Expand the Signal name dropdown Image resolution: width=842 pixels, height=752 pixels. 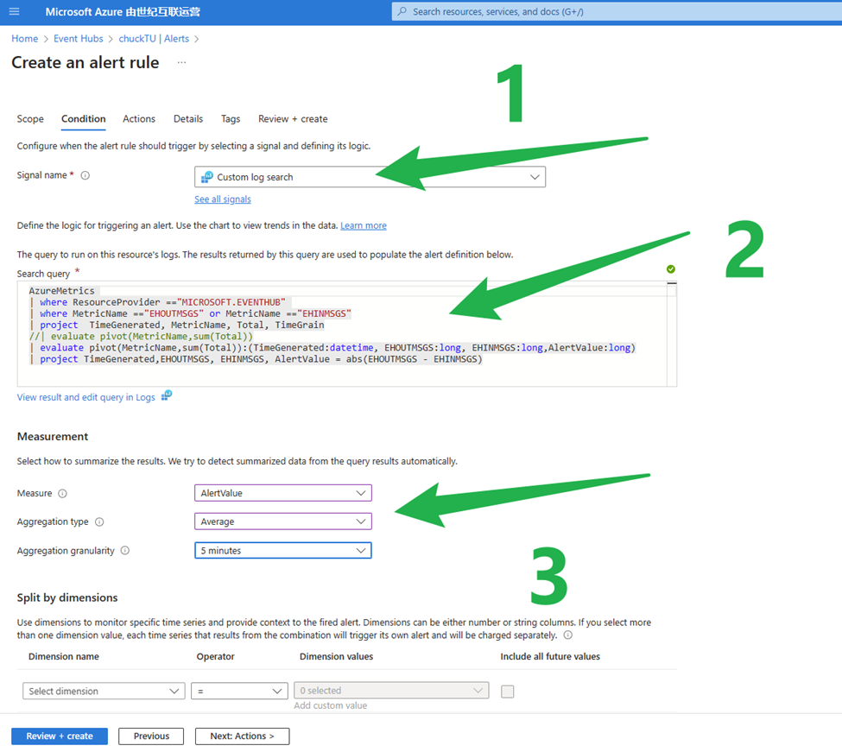click(370, 177)
